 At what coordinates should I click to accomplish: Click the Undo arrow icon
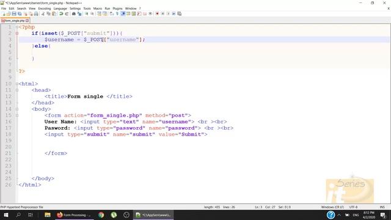[61, 13]
